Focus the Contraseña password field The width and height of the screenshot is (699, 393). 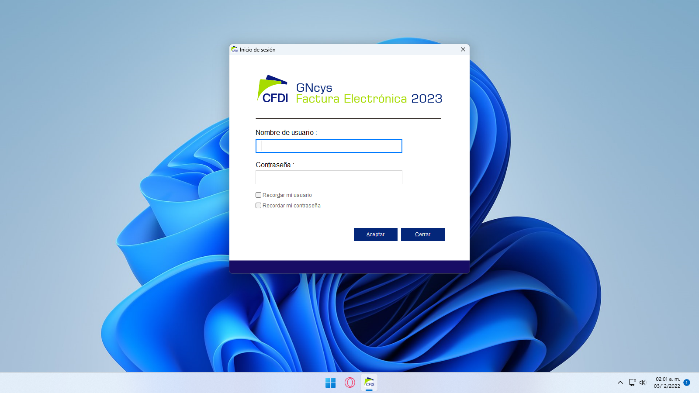pyautogui.click(x=329, y=177)
